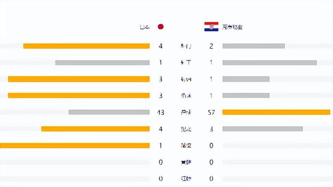Click Japan's possession value 43

point(160,112)
